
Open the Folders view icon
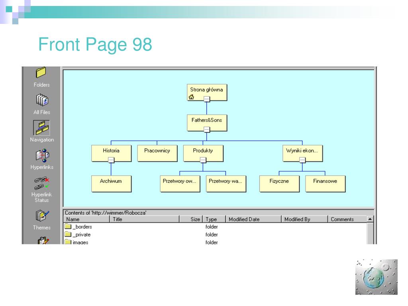(x=41, y=73)
